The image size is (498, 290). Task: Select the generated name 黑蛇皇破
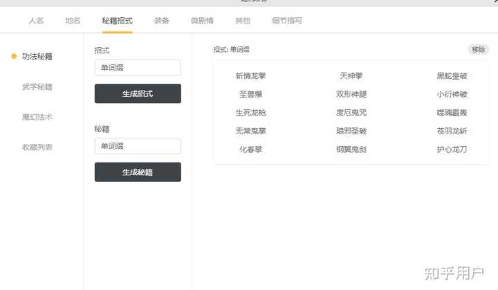tap(452, 75)
